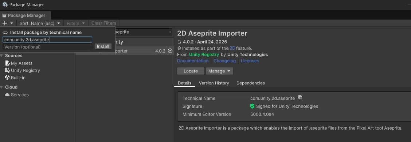Screen dimensions: 411x142
Task: Clear the search box with x
Action: tap(170, 32)
